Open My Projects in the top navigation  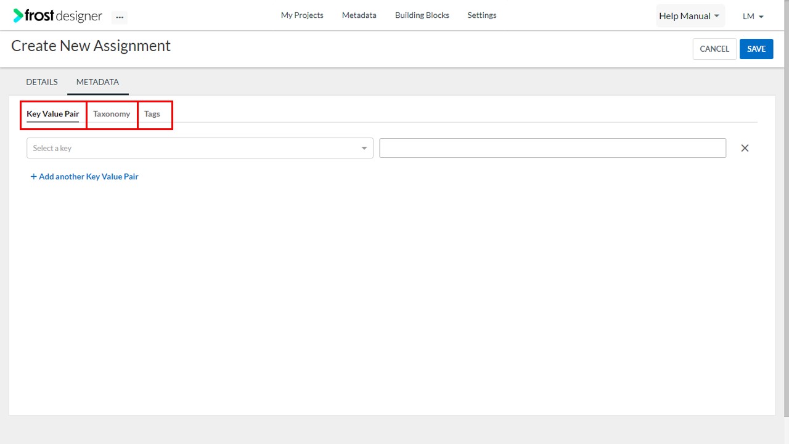(x=302, y=15)
